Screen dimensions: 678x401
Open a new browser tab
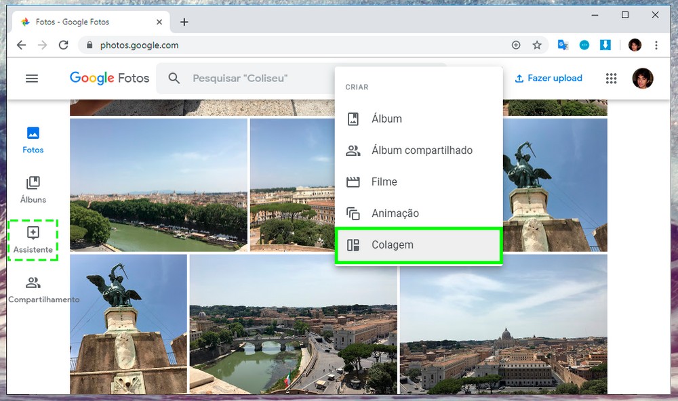pos(184,22)
